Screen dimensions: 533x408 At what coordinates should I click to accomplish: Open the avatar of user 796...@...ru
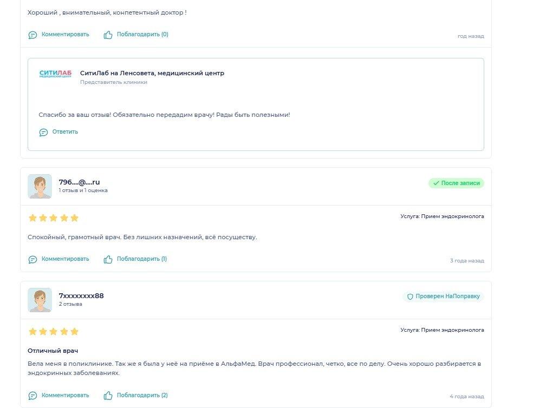[40, 187]
